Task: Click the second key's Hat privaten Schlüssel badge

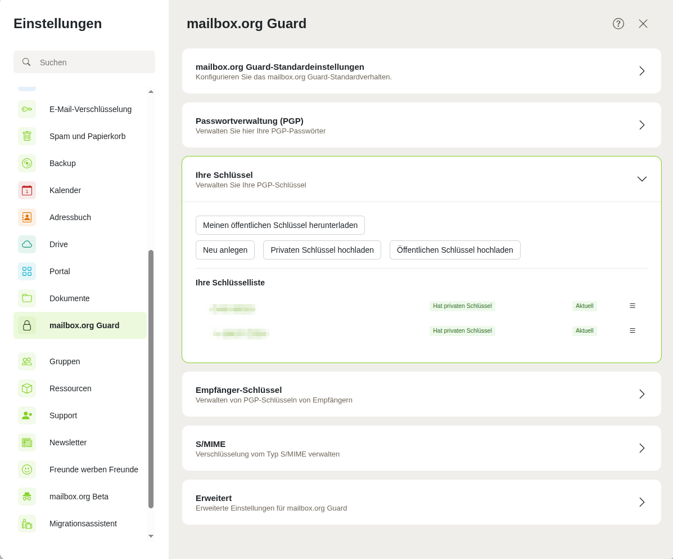Action: [x=462, y=331]
